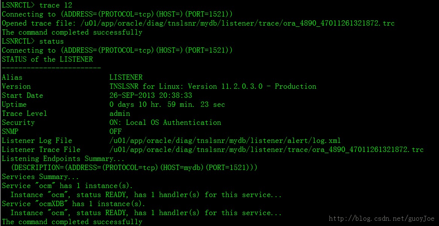Click the 'Services Summary...' line
The width and height of the screenshot is (439, 226).
[x=40, y=177]
